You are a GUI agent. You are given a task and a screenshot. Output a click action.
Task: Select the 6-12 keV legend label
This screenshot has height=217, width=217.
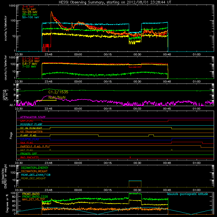pos(29,9)
